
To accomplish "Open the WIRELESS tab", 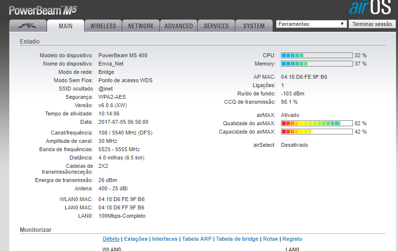I will point(103,26).
